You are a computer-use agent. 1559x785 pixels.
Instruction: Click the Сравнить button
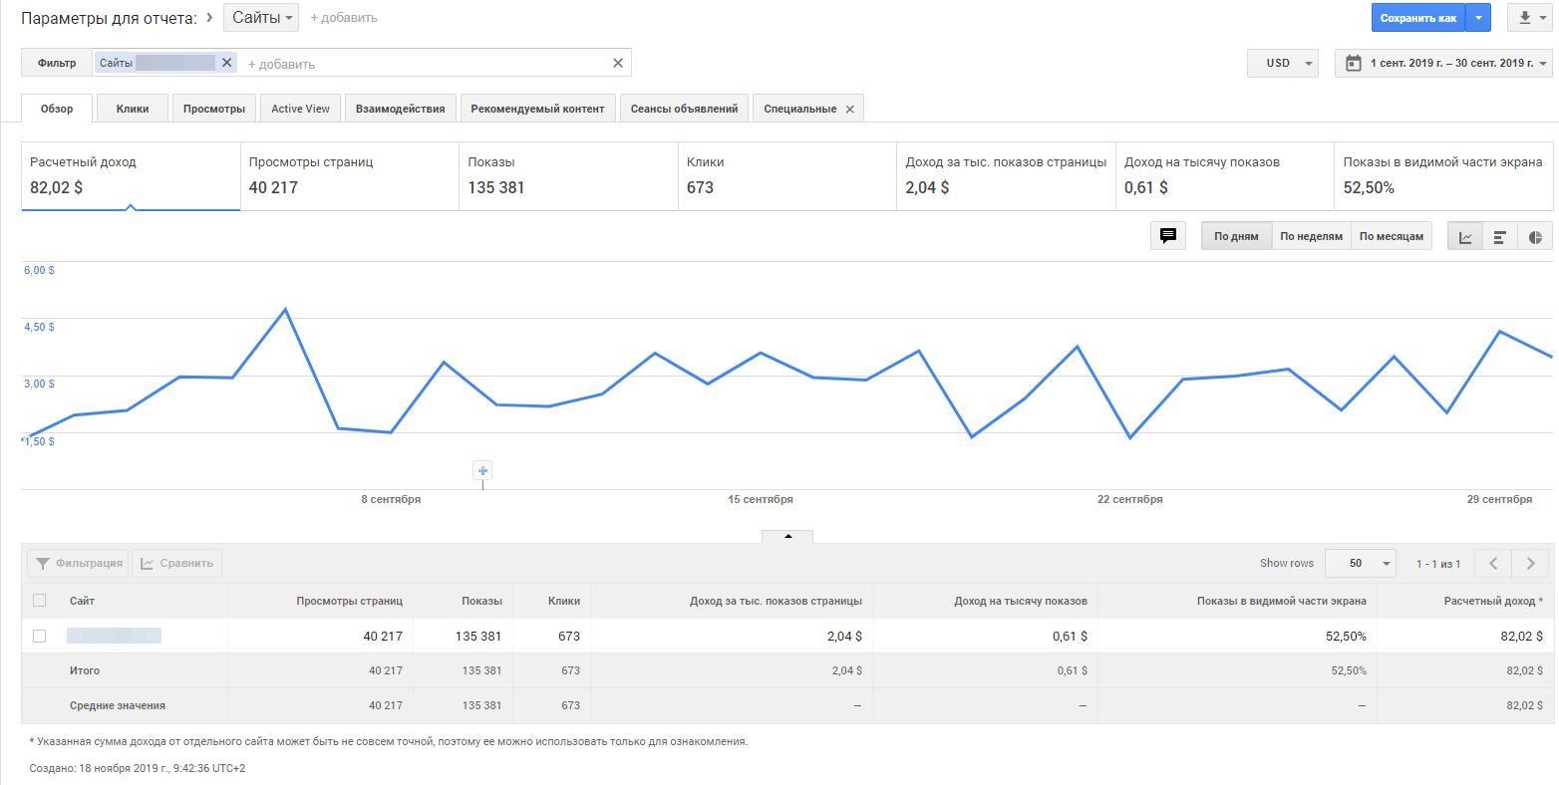coord(176,563)
